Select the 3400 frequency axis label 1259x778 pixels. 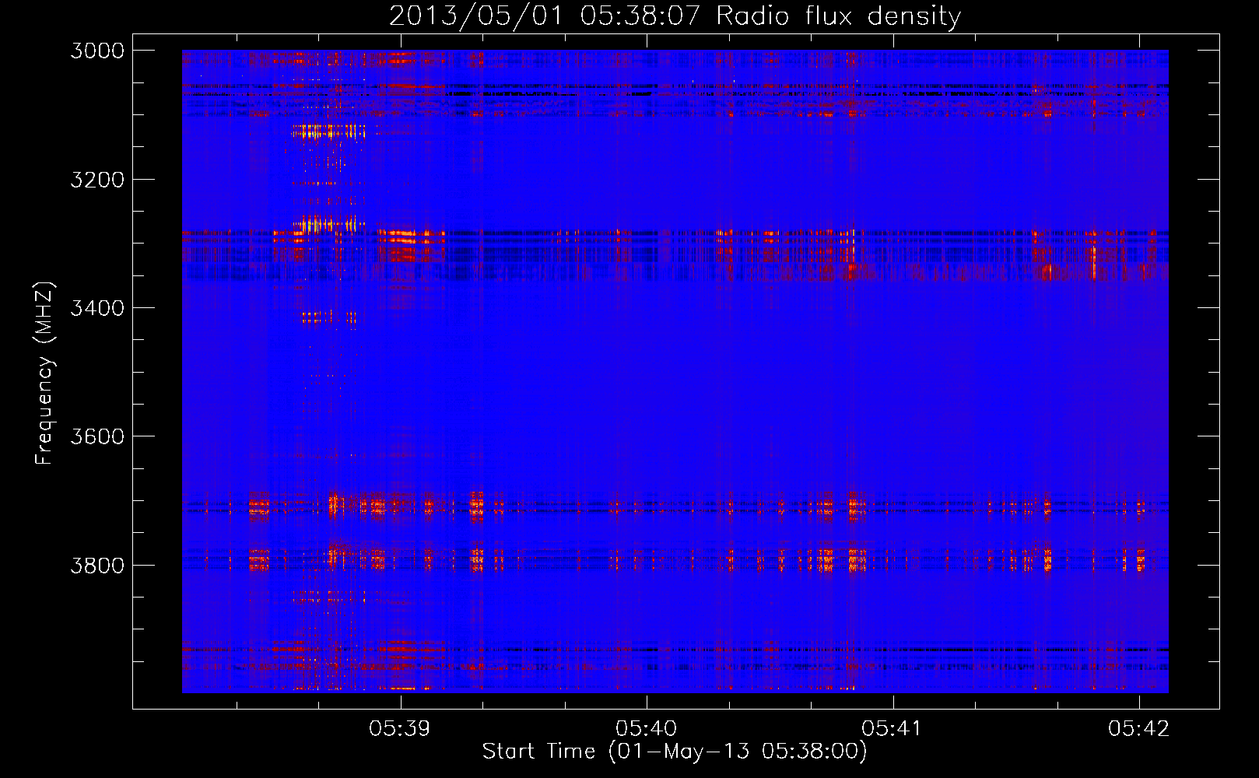(x=97, y=308)
